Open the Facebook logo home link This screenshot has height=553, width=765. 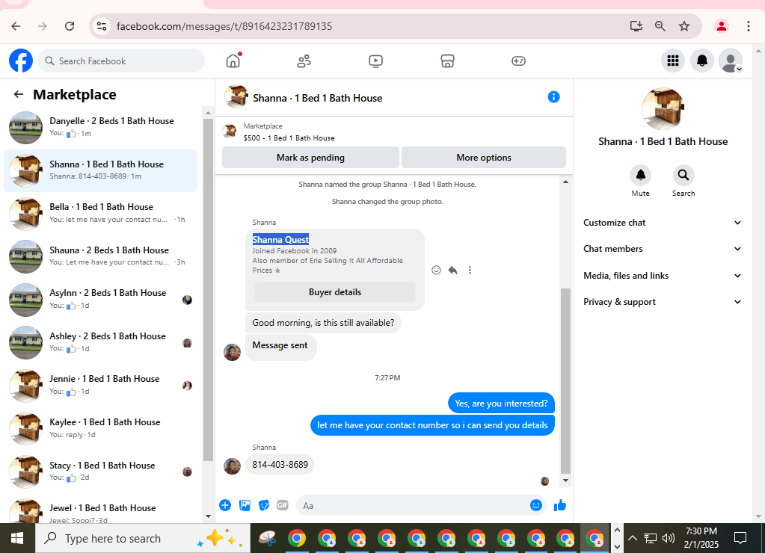coord(21,61)
